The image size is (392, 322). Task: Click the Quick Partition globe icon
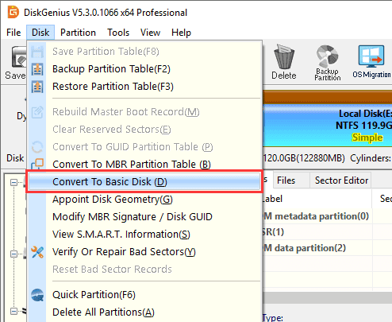tap(37, 295)
